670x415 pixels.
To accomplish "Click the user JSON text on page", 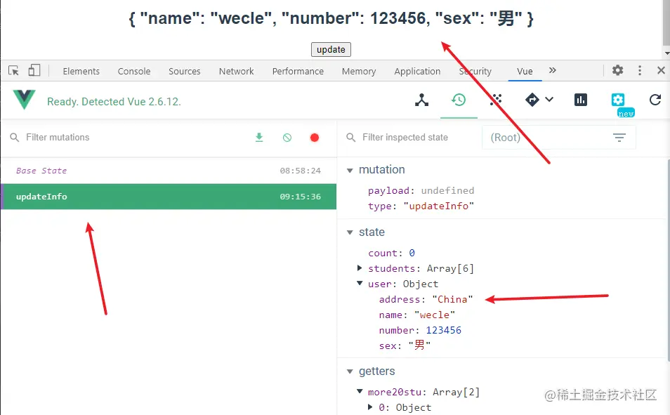I will click(331, 18).
